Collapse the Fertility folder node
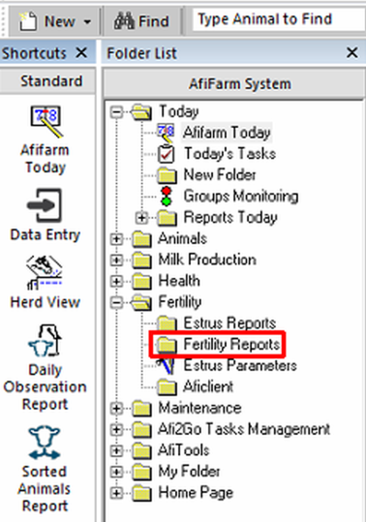366x522 pixels. pyautogui.click(x=116, y=302)
